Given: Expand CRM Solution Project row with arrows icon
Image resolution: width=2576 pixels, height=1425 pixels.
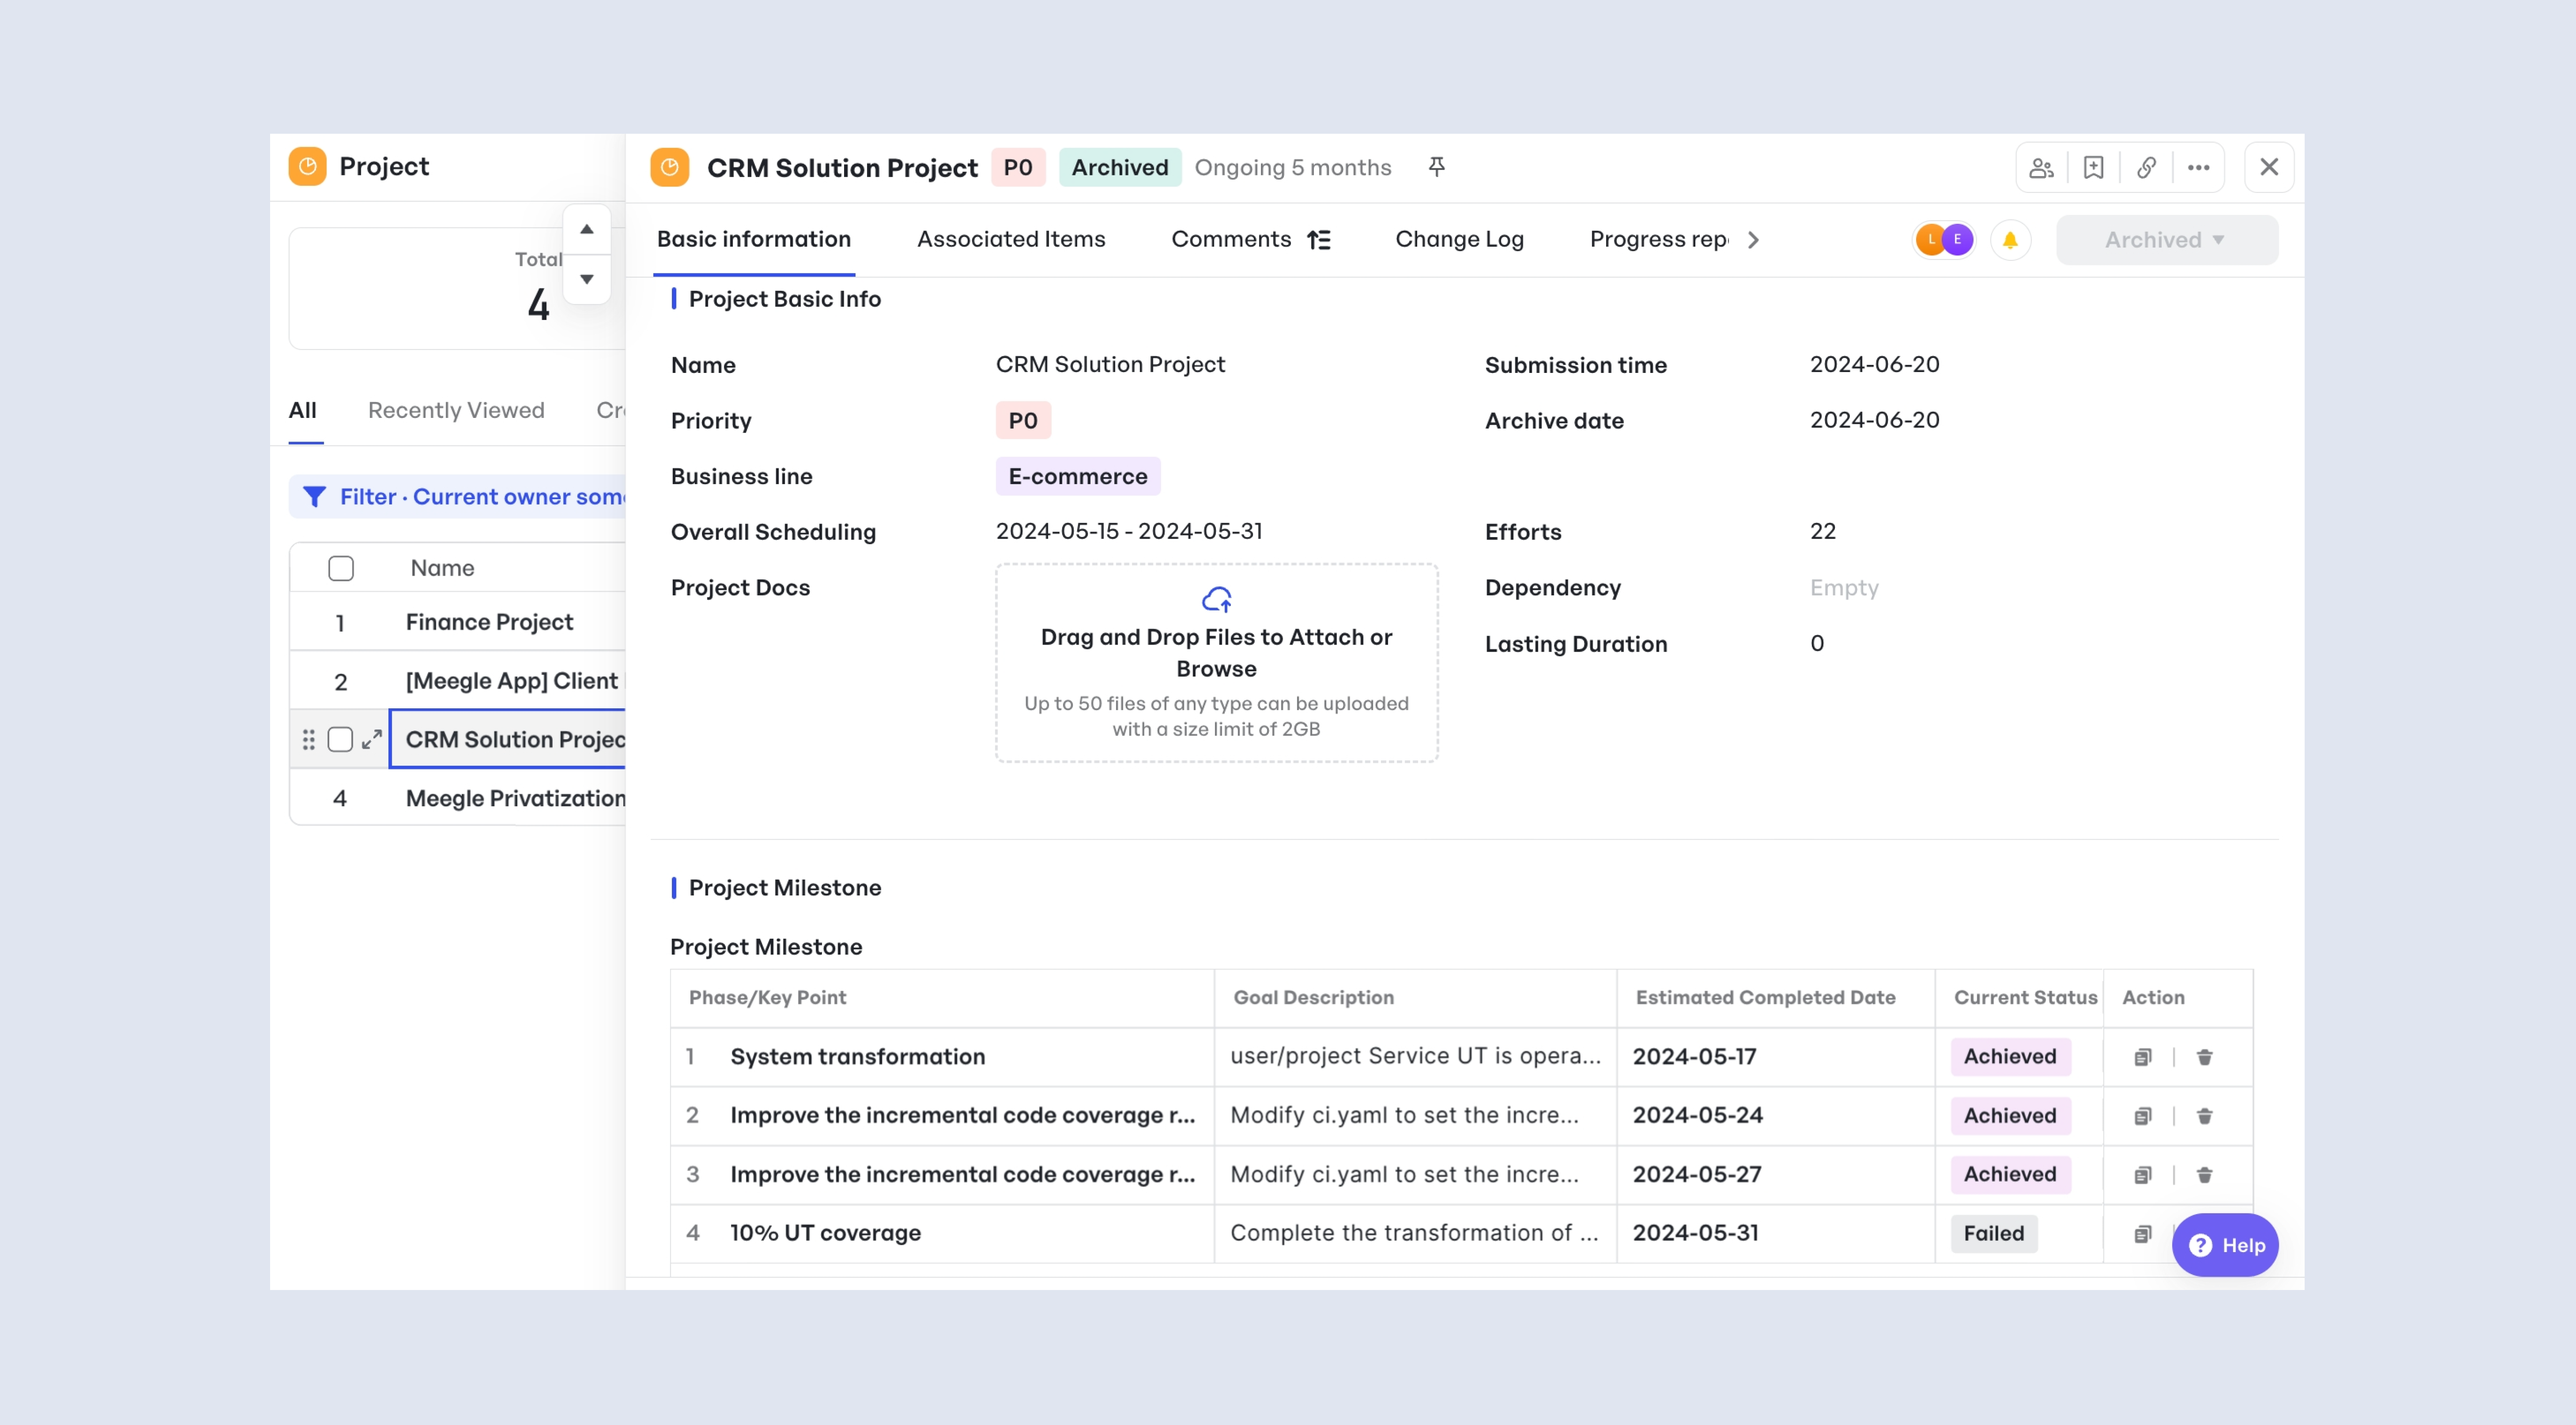Looking at the screenshot, I should click(x=372, y=740).
